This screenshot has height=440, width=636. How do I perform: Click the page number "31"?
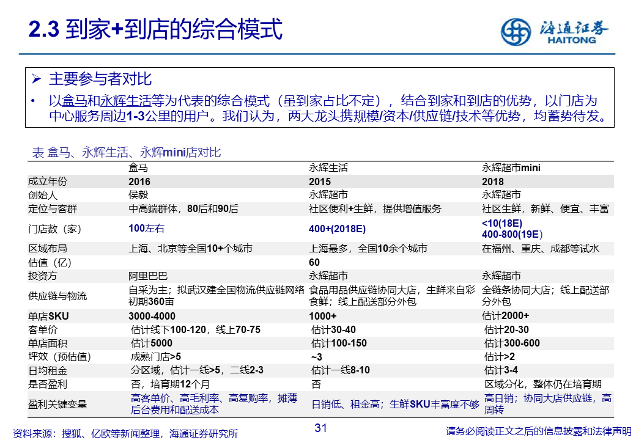(x=320, y=428)
